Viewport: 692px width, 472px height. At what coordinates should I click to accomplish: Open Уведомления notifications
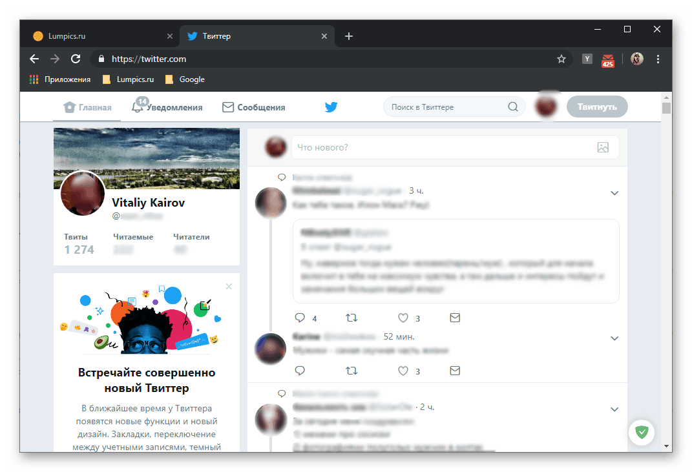(167, 107)
